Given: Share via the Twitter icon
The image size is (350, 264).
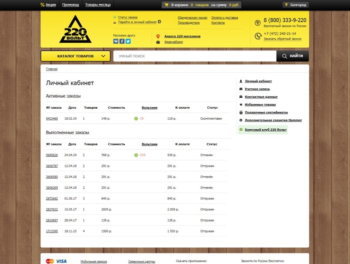Looking at the screenshot, I should point(128,41).
